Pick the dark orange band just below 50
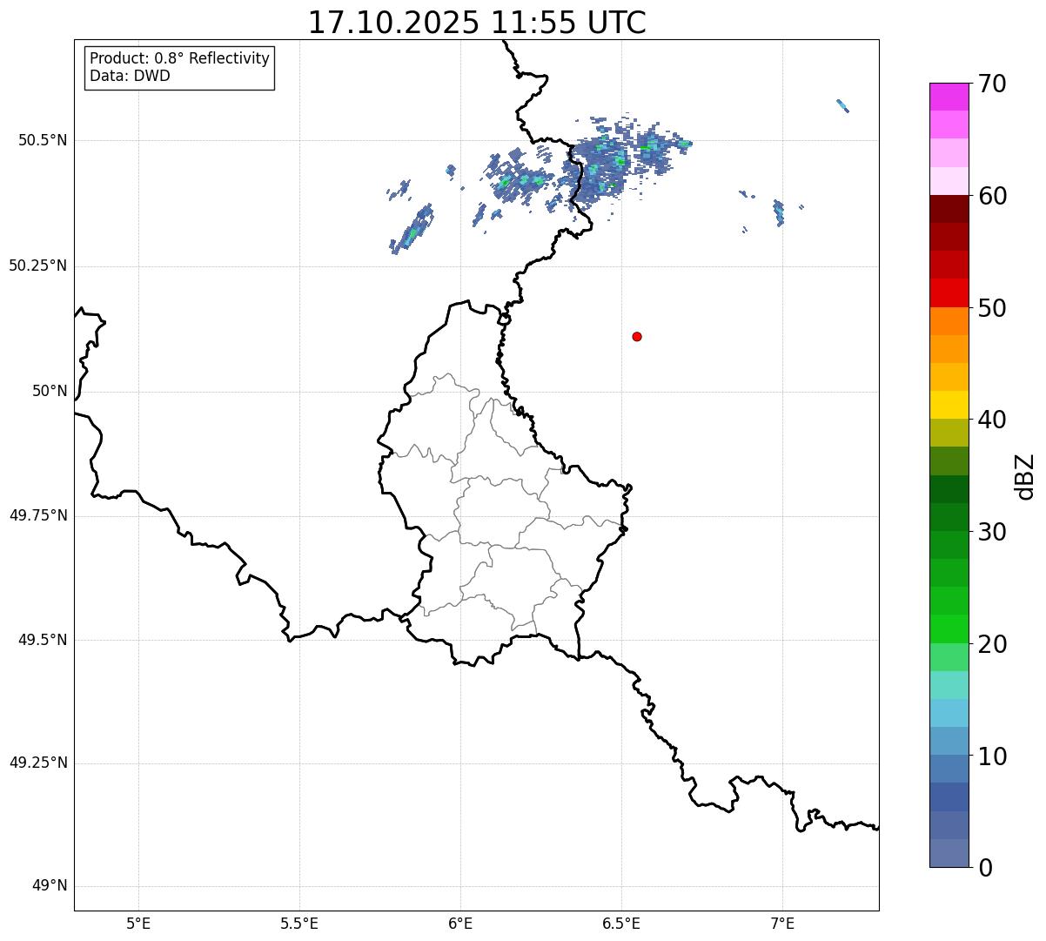The width and height of the screenshot is (1046, 941). coord(949,321)
